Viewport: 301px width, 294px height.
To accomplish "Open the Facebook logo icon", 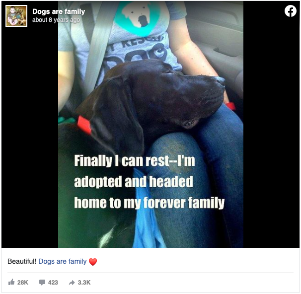I will [291, 11].
